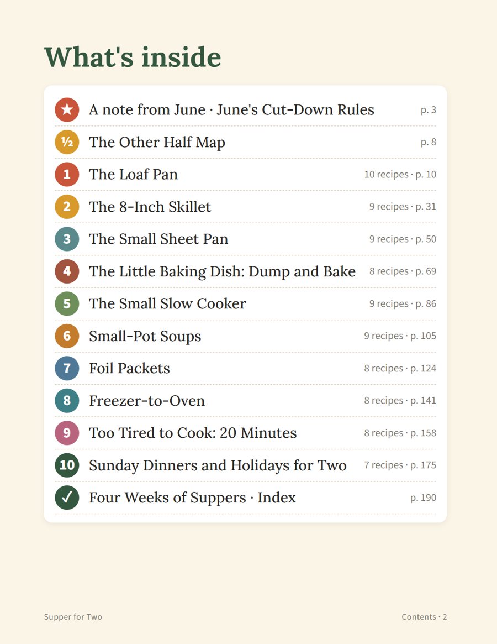Select the chapter 2 number badge

pos(67,207)
